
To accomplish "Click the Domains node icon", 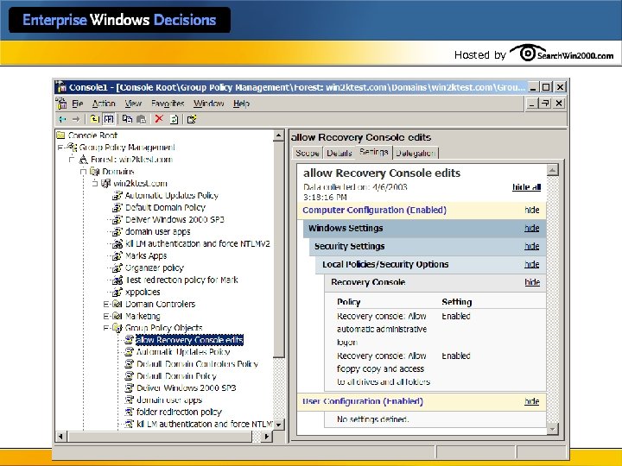I will pos(94,171).
